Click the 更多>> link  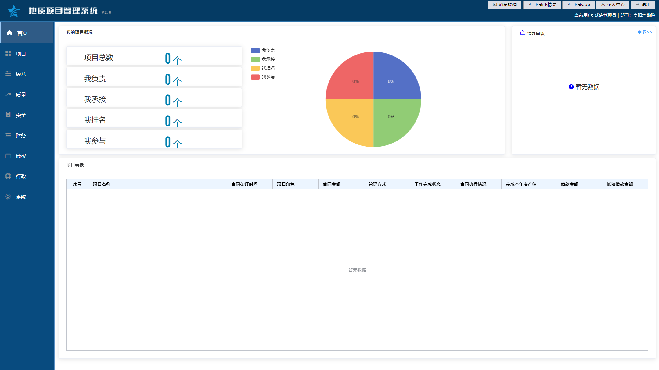pyautogui.click(x=645, y=32)
